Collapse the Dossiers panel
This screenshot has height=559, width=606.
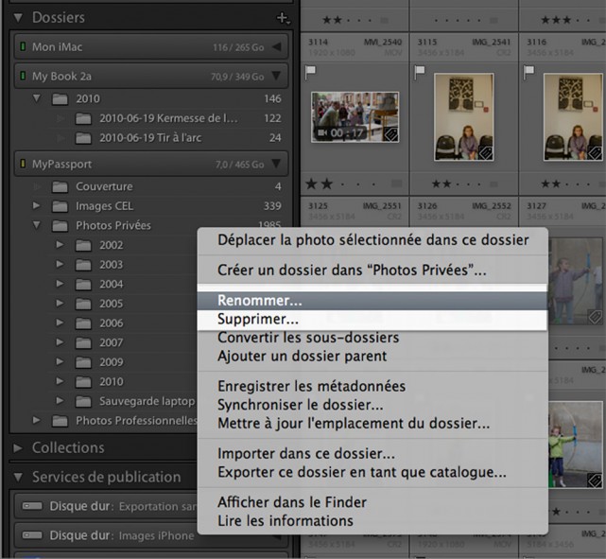pyautogui.click(x=18, y=18)
